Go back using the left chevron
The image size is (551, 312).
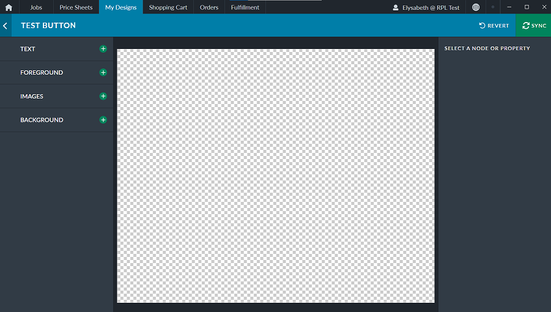6,26
